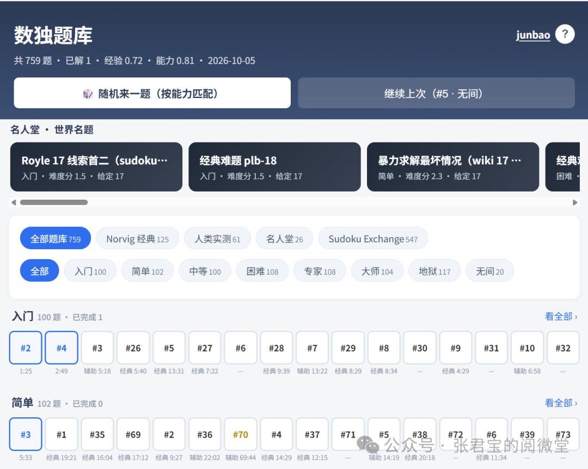
Task: Select the 名人堂 26 filter
Action: point(285,238)
